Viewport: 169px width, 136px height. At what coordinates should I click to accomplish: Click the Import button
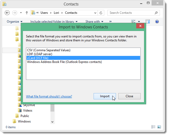tap(105, 96)
